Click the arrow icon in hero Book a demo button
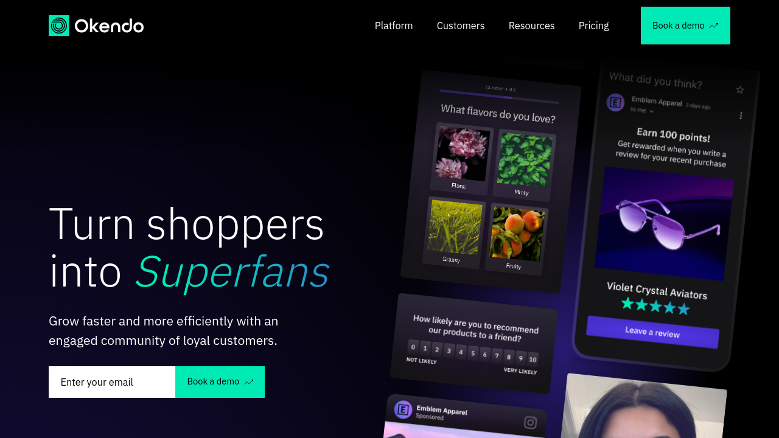779x438 pixels. (249, 382)
